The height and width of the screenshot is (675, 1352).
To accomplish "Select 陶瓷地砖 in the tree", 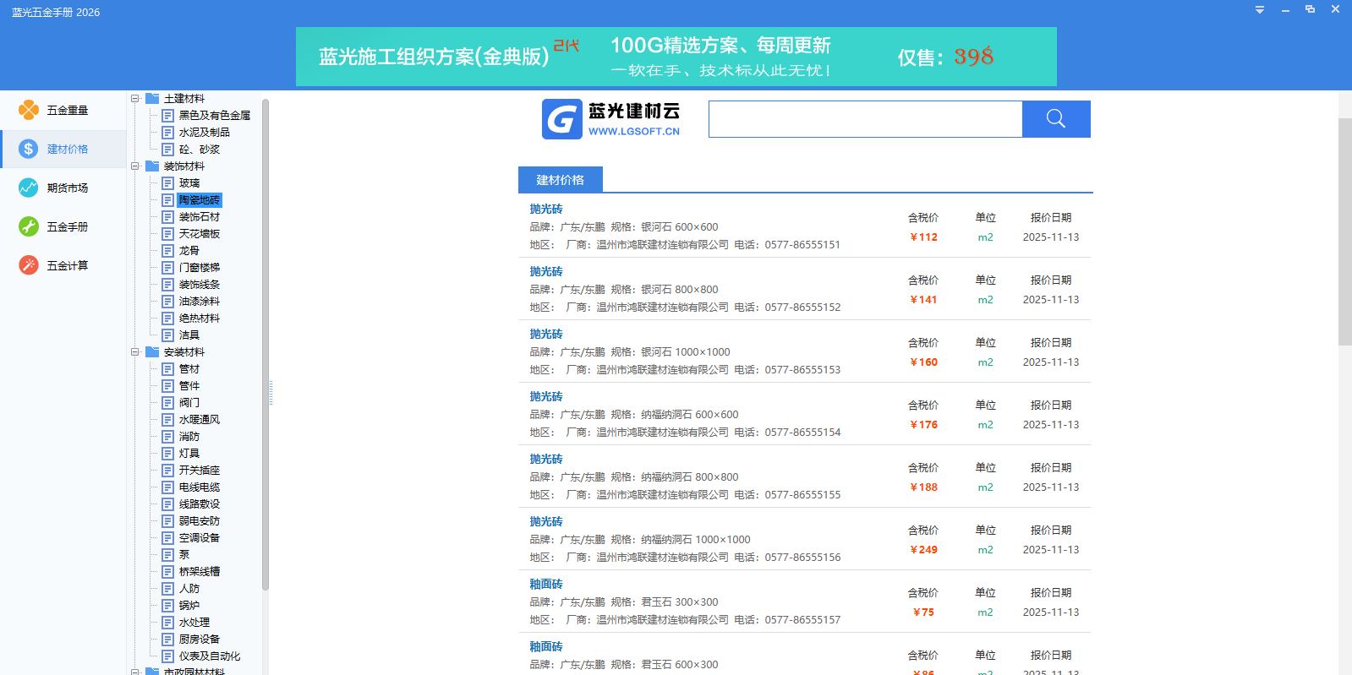I will click(200, 200).
